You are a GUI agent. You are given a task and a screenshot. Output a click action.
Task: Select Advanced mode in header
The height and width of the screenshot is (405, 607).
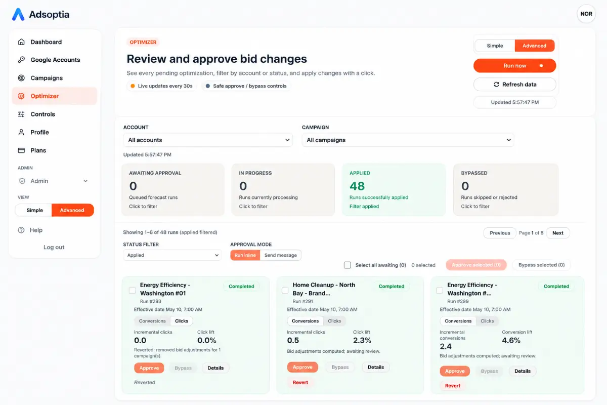click(535, 46)
